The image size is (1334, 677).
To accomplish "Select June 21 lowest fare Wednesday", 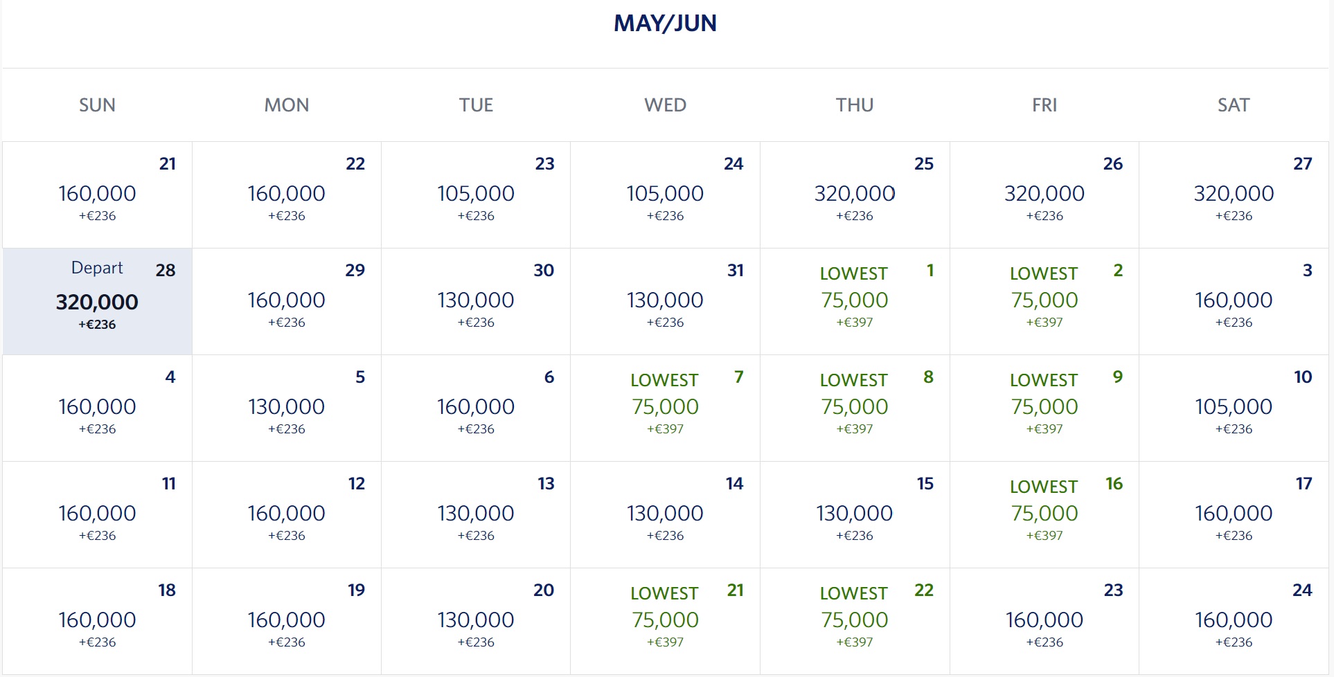I will pyautogui.click(x=665, y=622).
